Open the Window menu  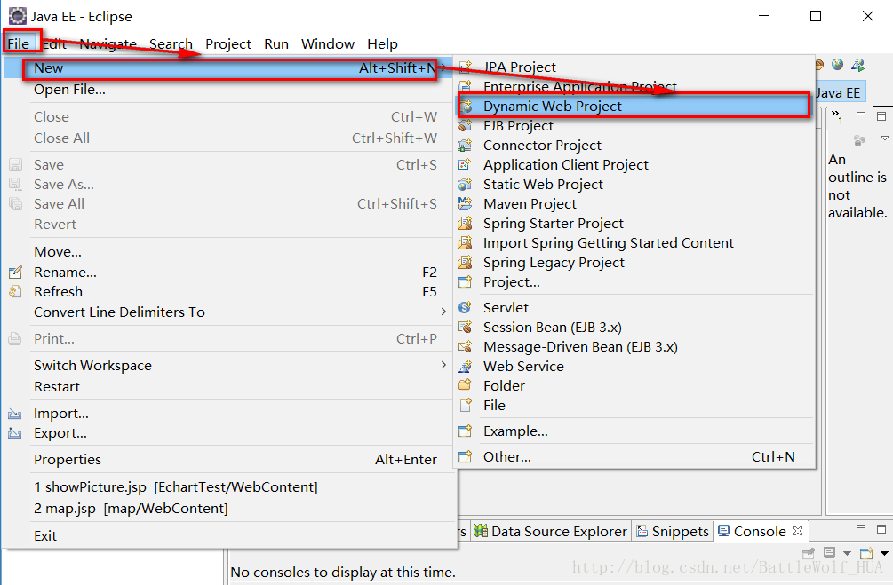[328, 43]
